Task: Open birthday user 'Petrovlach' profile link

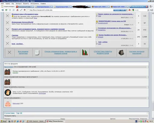Action: [16, 103]
